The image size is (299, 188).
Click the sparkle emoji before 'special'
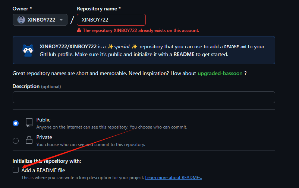click(110, 46)
